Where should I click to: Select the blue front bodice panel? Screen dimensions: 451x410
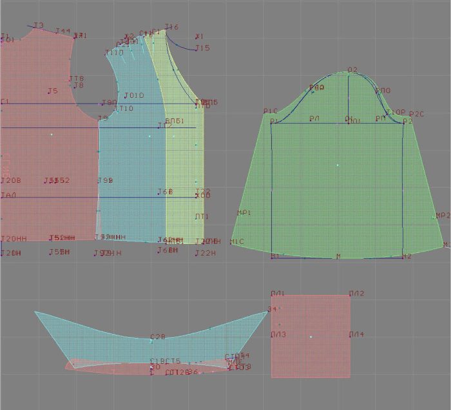[129, 180]
